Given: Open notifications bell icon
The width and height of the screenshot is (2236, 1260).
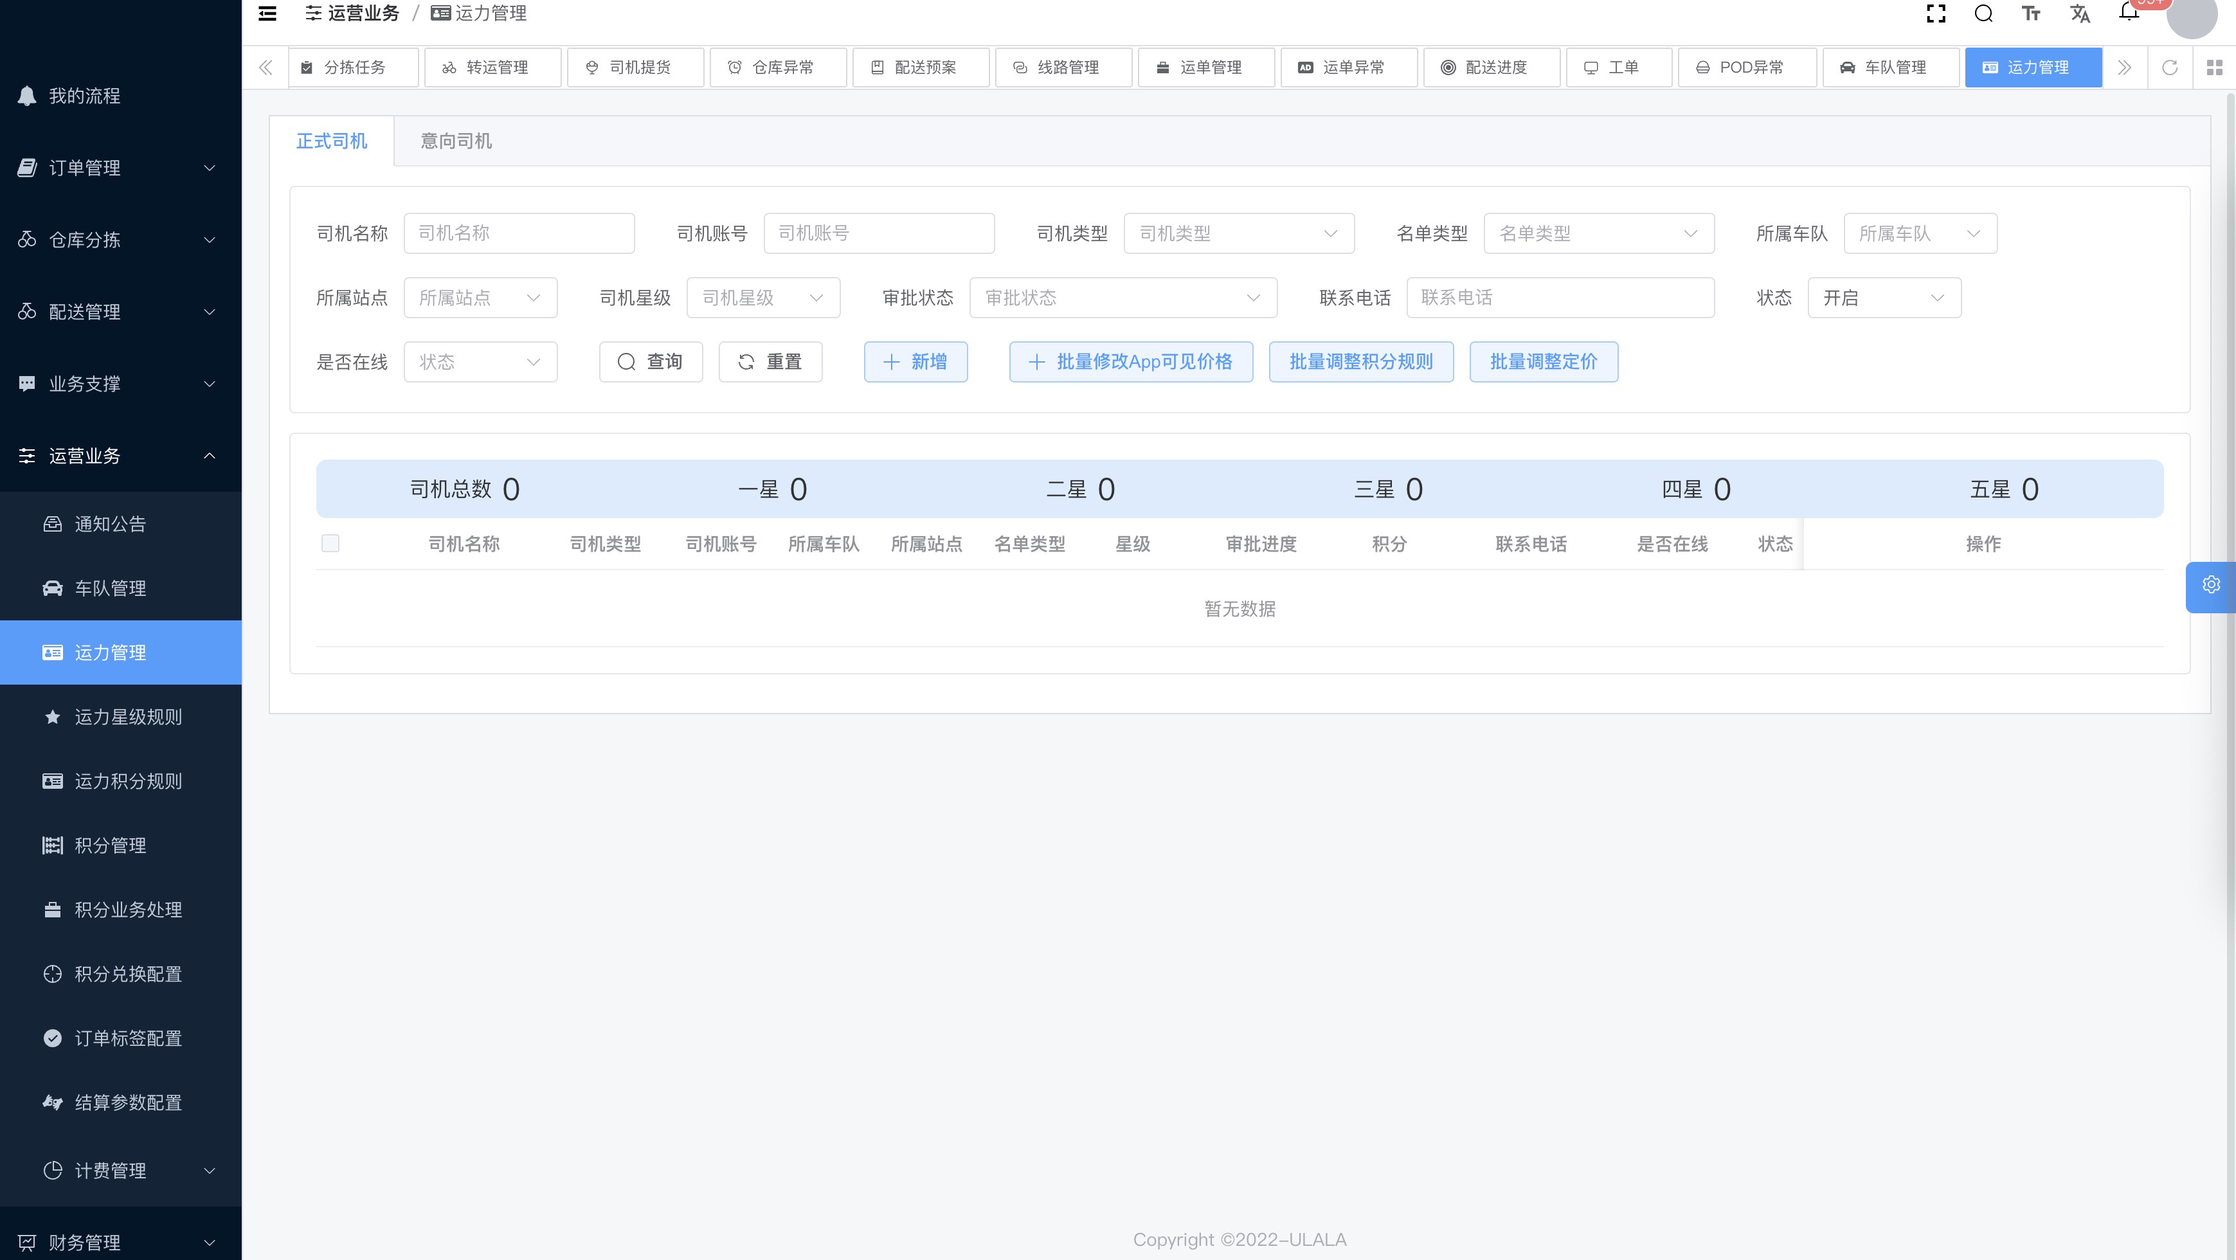Looking at the screenshot, I should [2129, 12].
